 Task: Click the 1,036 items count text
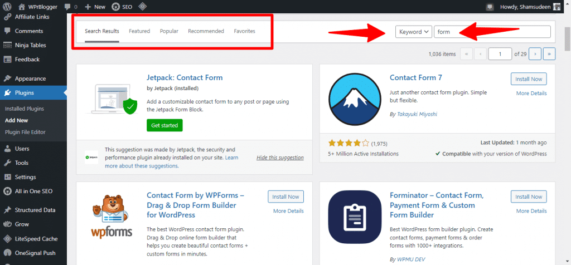tap(442, 54)
